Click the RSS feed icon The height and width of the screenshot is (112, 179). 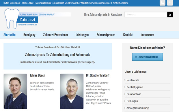point(162,3)
